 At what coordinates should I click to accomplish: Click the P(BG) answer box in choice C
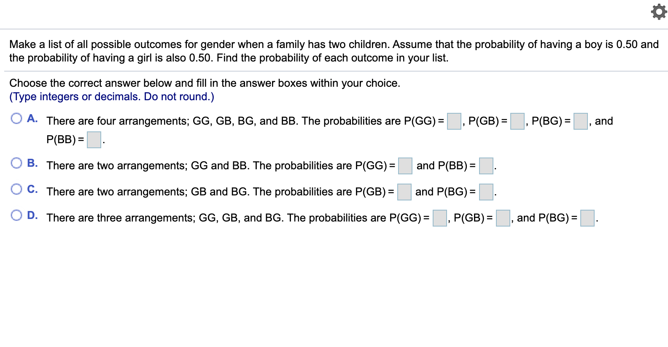tap(486, 192)
